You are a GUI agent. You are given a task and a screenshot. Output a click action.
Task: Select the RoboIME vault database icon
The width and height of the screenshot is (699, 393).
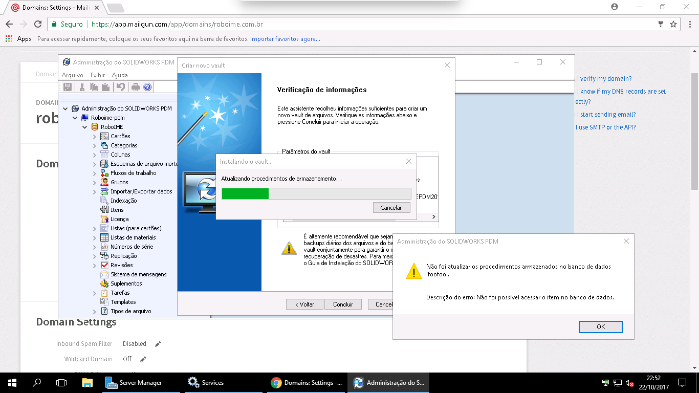tap(95, 127)
